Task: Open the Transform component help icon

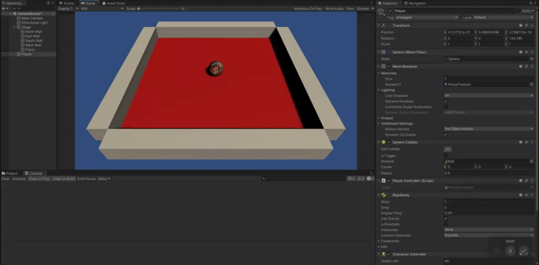Action: (521, 25)
